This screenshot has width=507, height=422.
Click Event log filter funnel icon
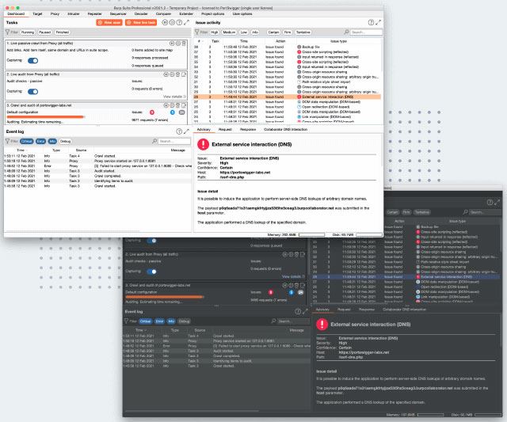(8, 141)
